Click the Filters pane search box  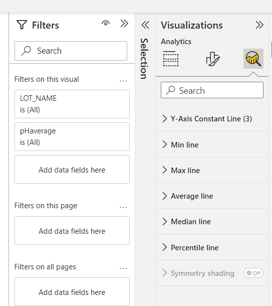[x=71, y=51]
